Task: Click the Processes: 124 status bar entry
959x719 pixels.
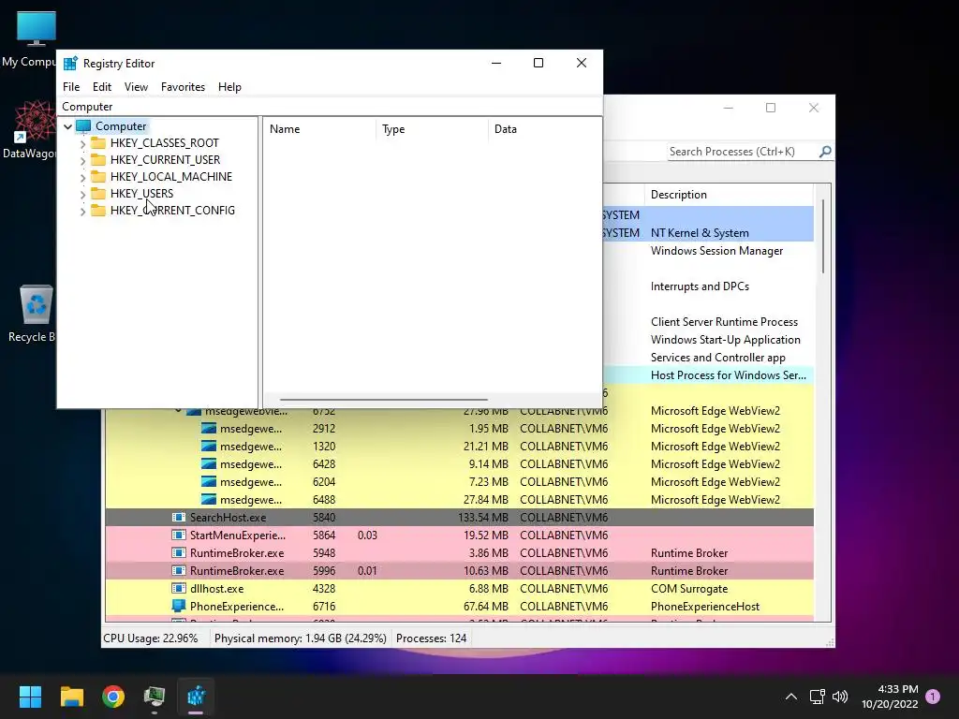Action: pos(431,638)
